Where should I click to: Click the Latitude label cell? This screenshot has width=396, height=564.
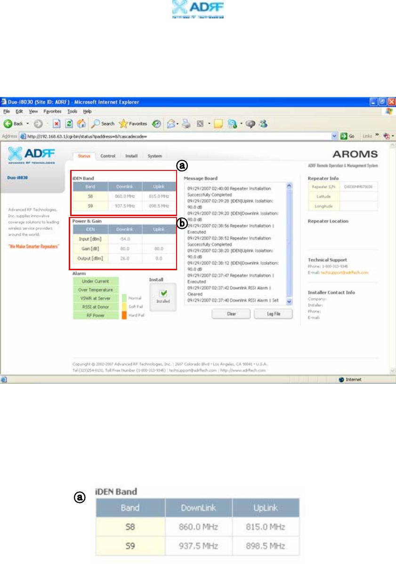pyautogui.click(x=323, y=197)
